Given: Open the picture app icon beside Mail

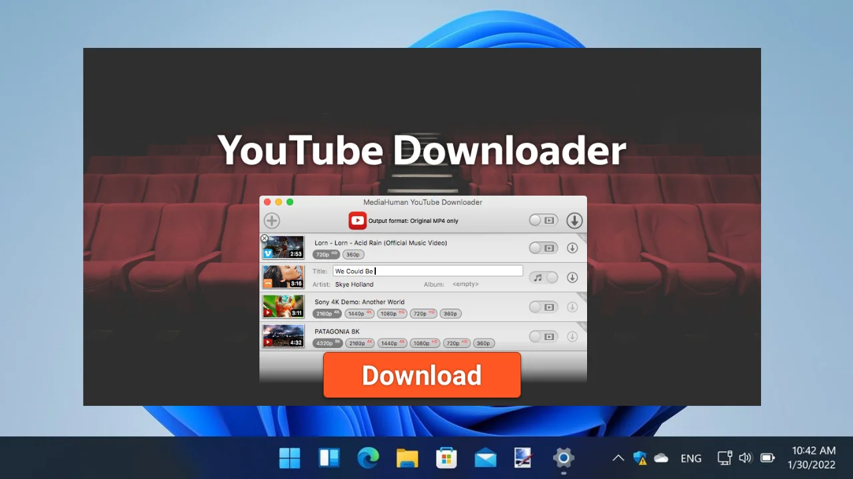Looking at the screenshot, I should coord(524,458).
